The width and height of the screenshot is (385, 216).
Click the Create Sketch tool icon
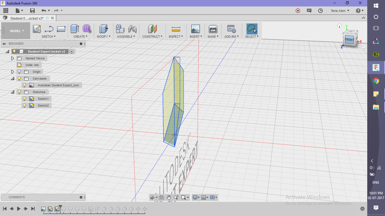coord(37,29)
